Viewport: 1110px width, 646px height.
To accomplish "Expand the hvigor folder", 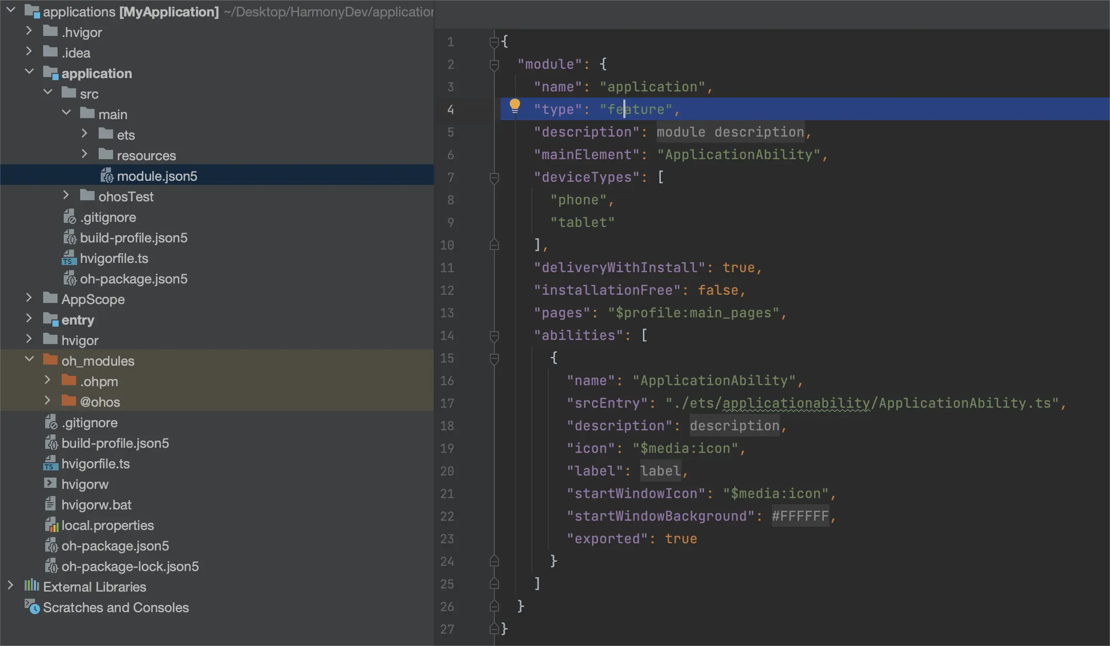I will [x=29, y=339].
